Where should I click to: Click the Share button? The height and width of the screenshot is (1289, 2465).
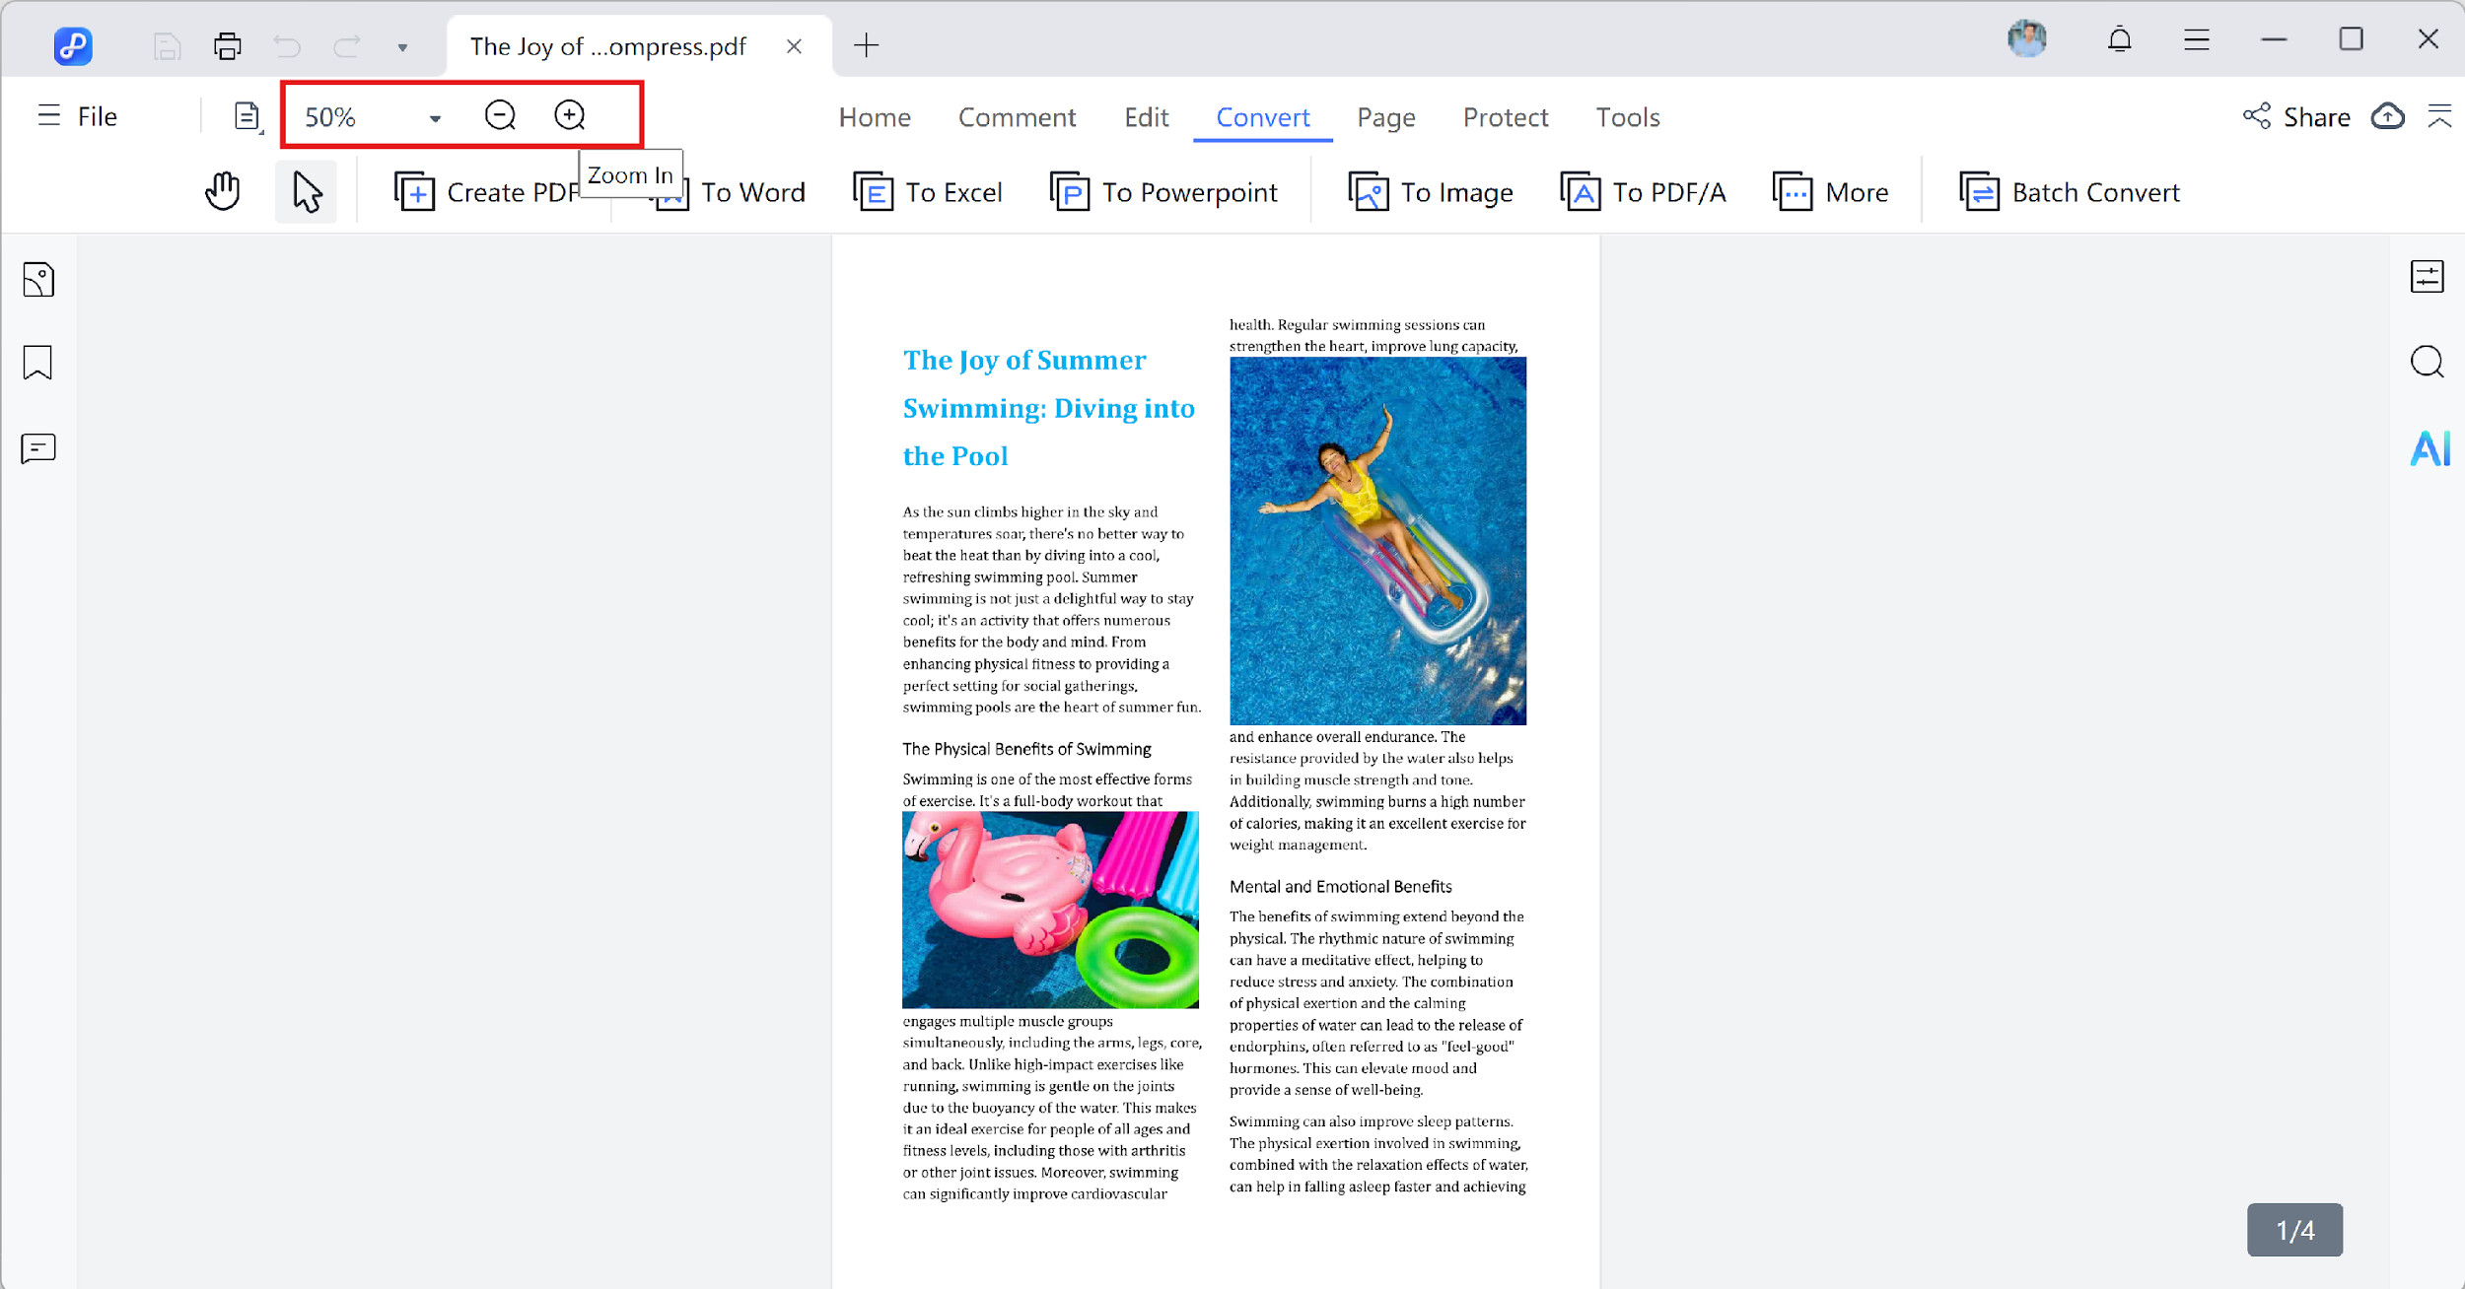[x=2297, y=116]
